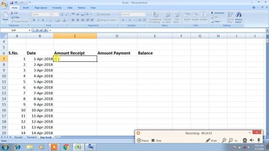Toggle microphone in recorder
The width and height of the screenshot is (269, 151).
[259, 141]
